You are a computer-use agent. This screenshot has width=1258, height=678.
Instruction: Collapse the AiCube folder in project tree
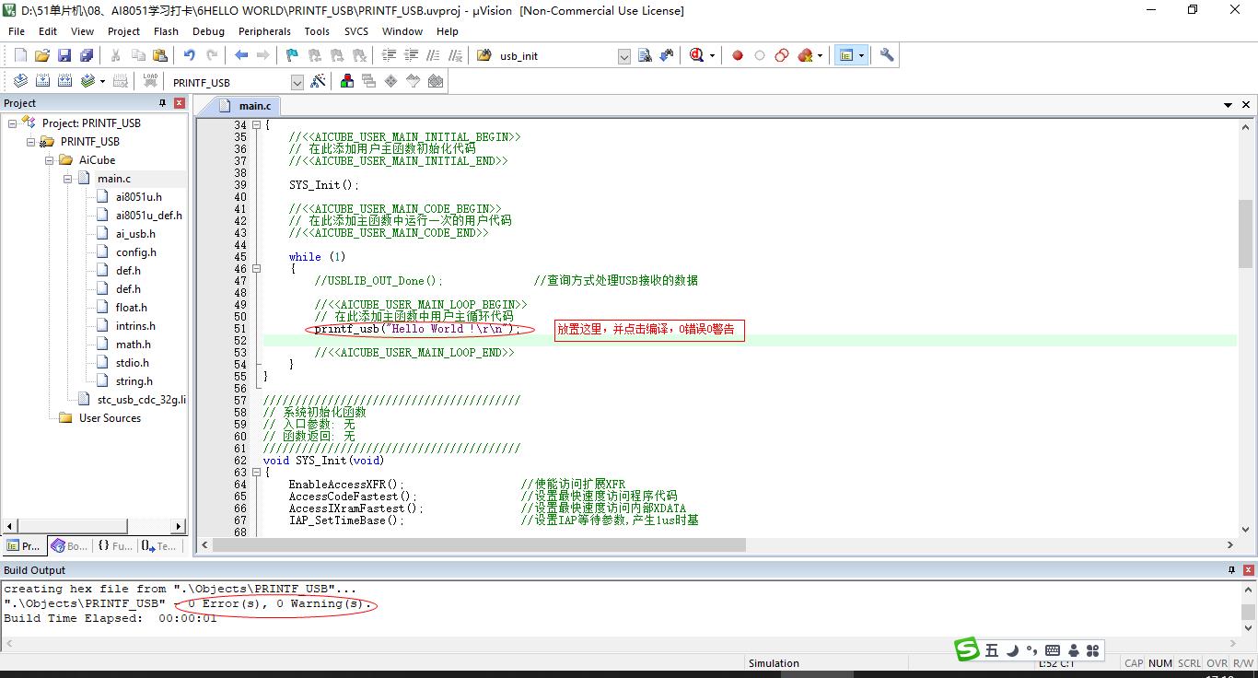tap(50, 160)
